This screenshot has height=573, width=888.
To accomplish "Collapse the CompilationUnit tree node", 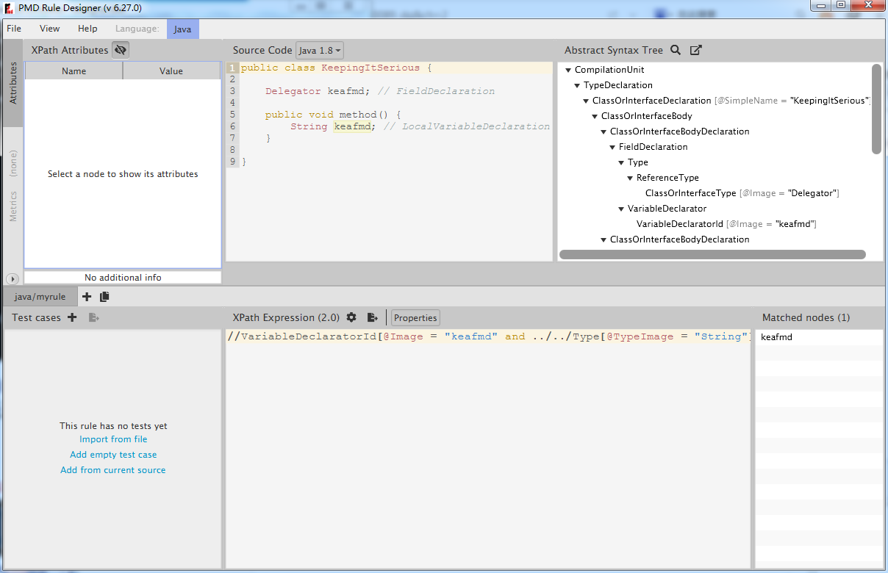I will point(568,70).
